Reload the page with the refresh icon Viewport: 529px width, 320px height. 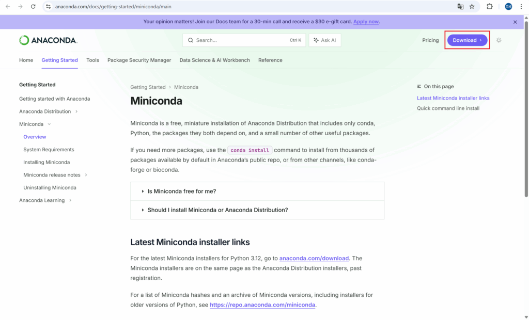pyautogui.click(x=33, y=6)
